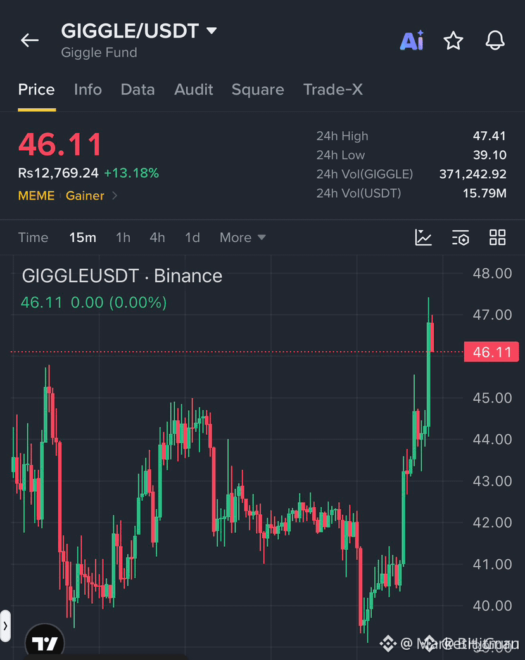Set a price alert bell
Viewport: 525px width, 660px height.
(x=495, y=41)
